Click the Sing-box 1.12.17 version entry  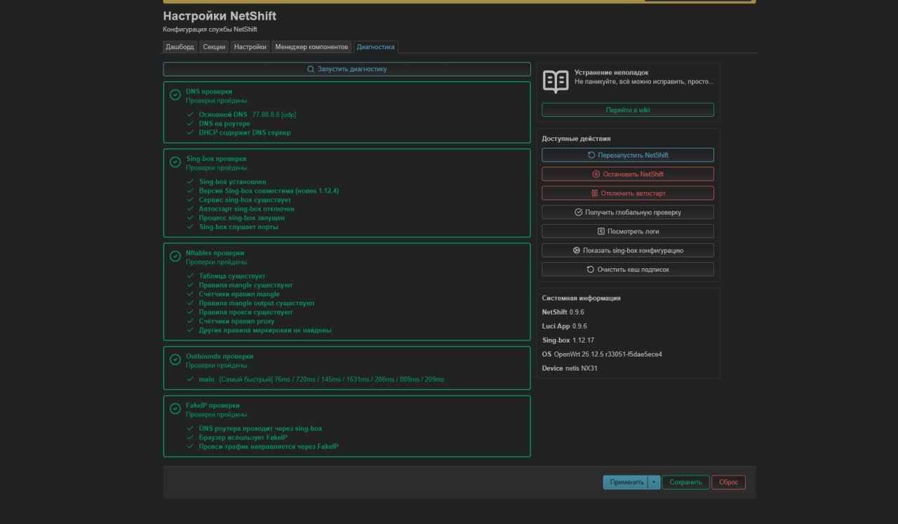click(x=568, y=340)
